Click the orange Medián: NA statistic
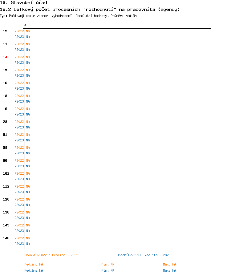This screenshot has height=276, width=231. pos(34,264)
